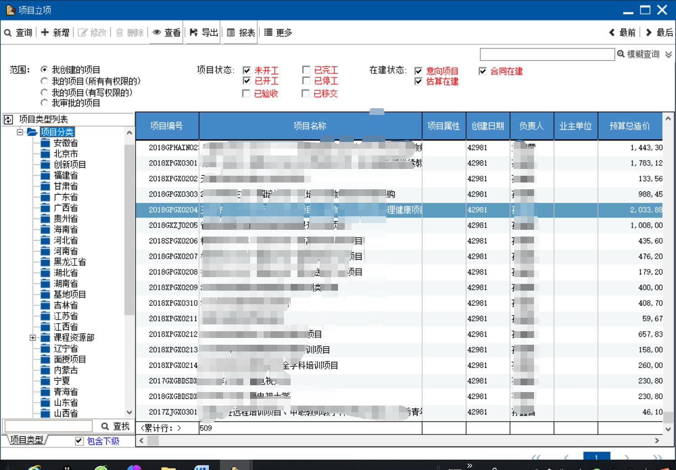
Task: Open 查看 eye icon to view project
Action: click(157, 32)
